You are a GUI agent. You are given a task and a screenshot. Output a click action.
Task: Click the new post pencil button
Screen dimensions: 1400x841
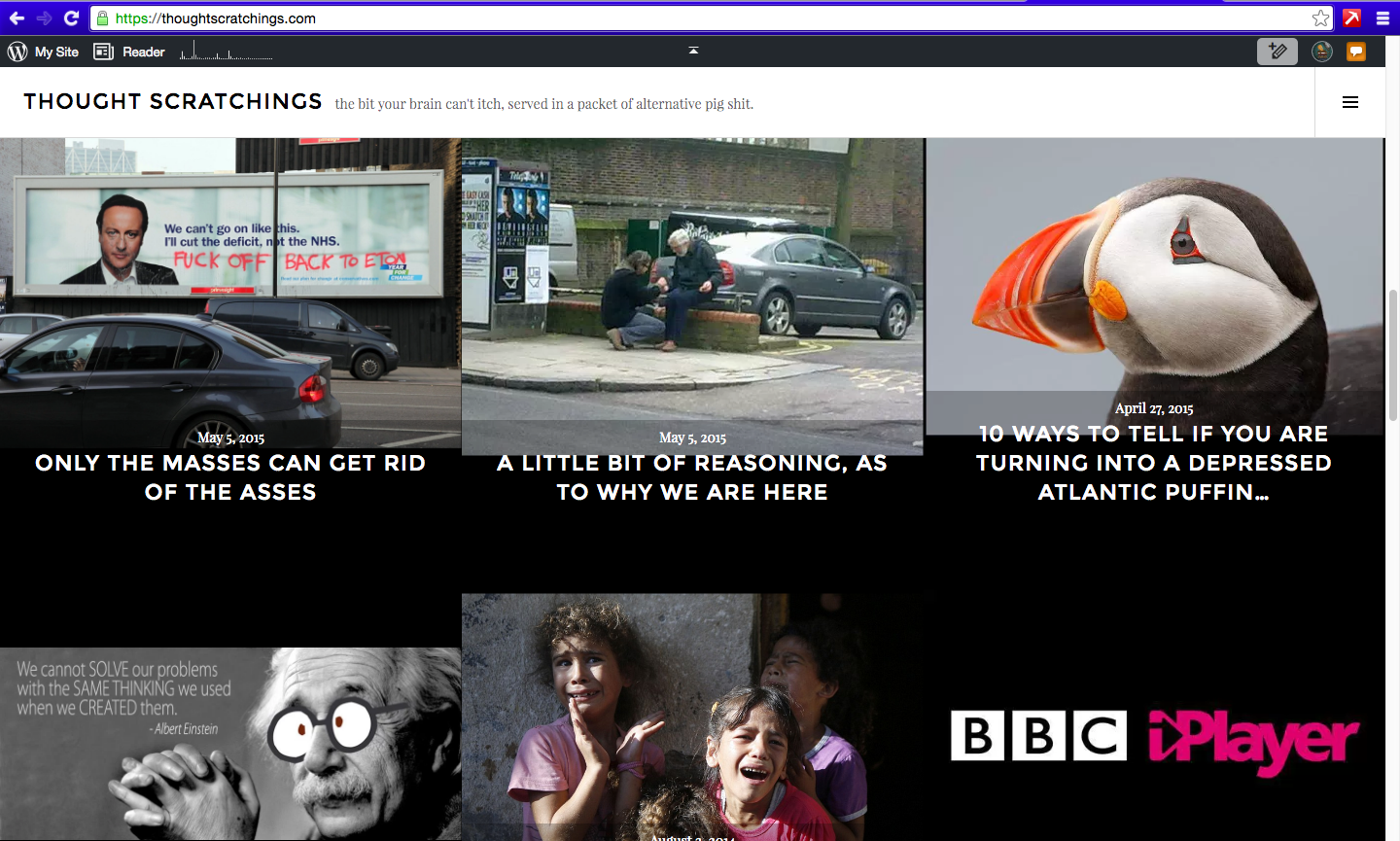click(x=1277, y=52)
